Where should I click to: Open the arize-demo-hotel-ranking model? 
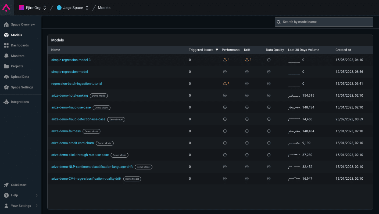(70, 96)
